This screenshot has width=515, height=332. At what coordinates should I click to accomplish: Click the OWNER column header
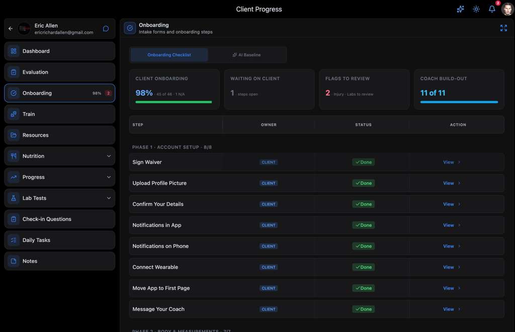pos(269,125)
